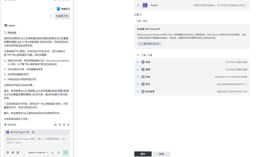Click the image attach icon in chat input
267x157 pixels.
[18, 152]
